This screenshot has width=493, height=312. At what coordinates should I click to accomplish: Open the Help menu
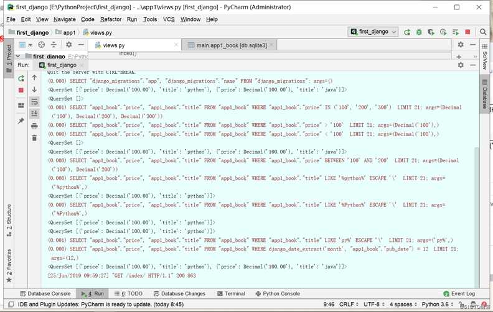212,19
